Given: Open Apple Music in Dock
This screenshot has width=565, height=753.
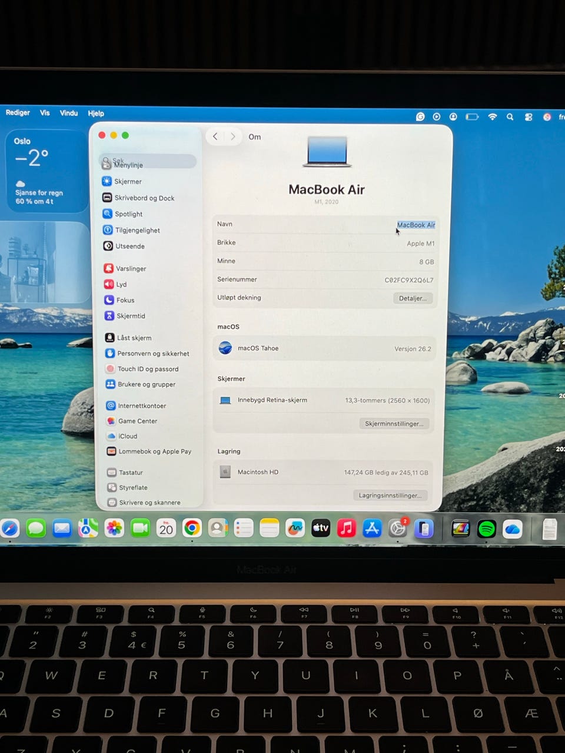Looking at the screenshot, I should (346, 528).
